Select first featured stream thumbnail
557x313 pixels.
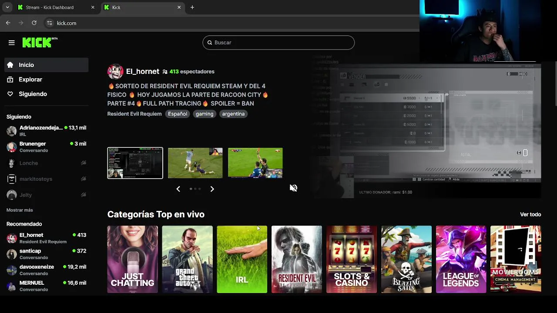pos(135,163)
